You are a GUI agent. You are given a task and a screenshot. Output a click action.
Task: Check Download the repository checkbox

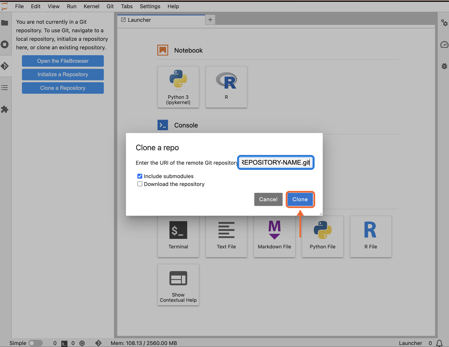coord(140,184)
